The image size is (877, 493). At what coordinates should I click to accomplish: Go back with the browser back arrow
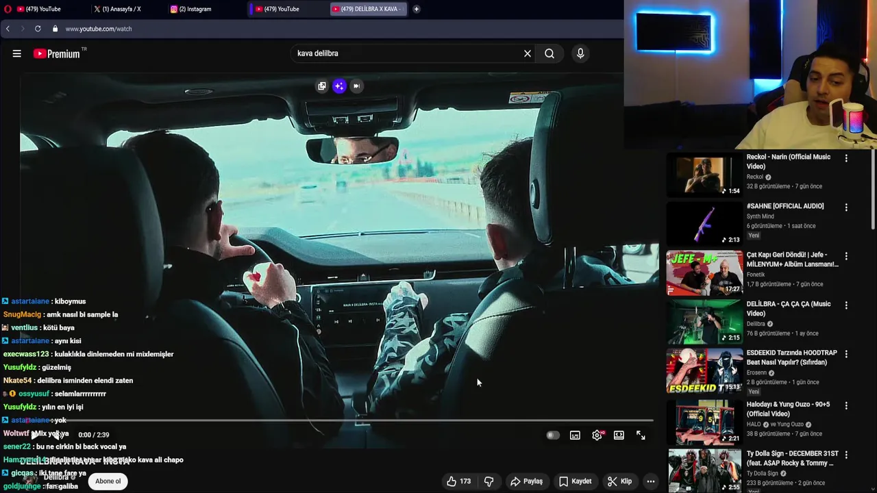point(8,29)
